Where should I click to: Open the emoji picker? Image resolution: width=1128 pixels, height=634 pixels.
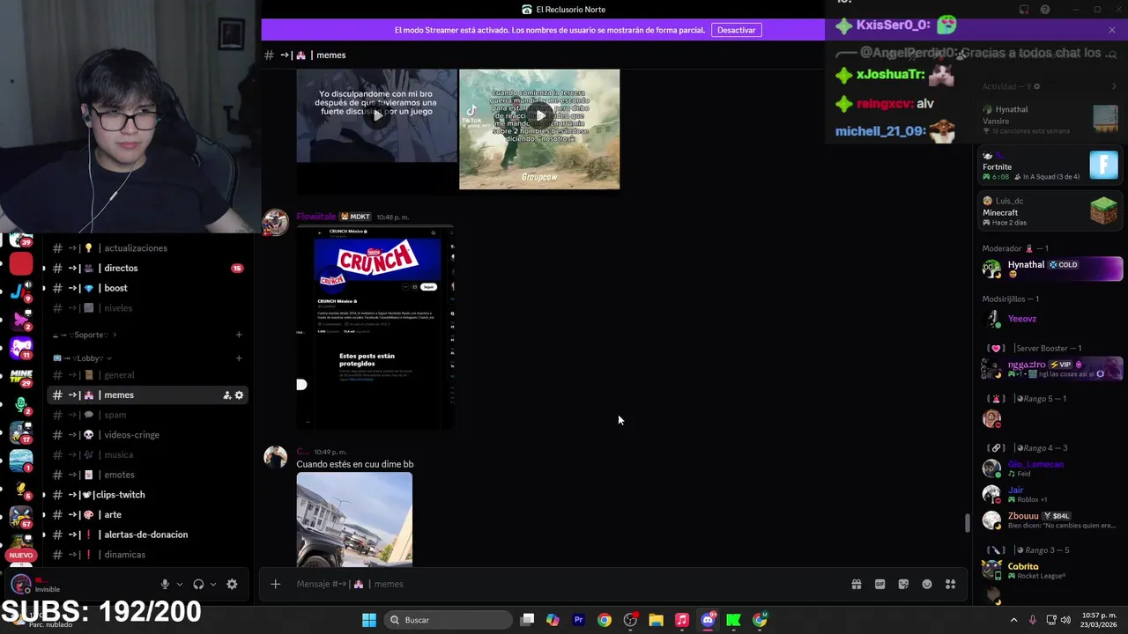(x=927, y=584)
